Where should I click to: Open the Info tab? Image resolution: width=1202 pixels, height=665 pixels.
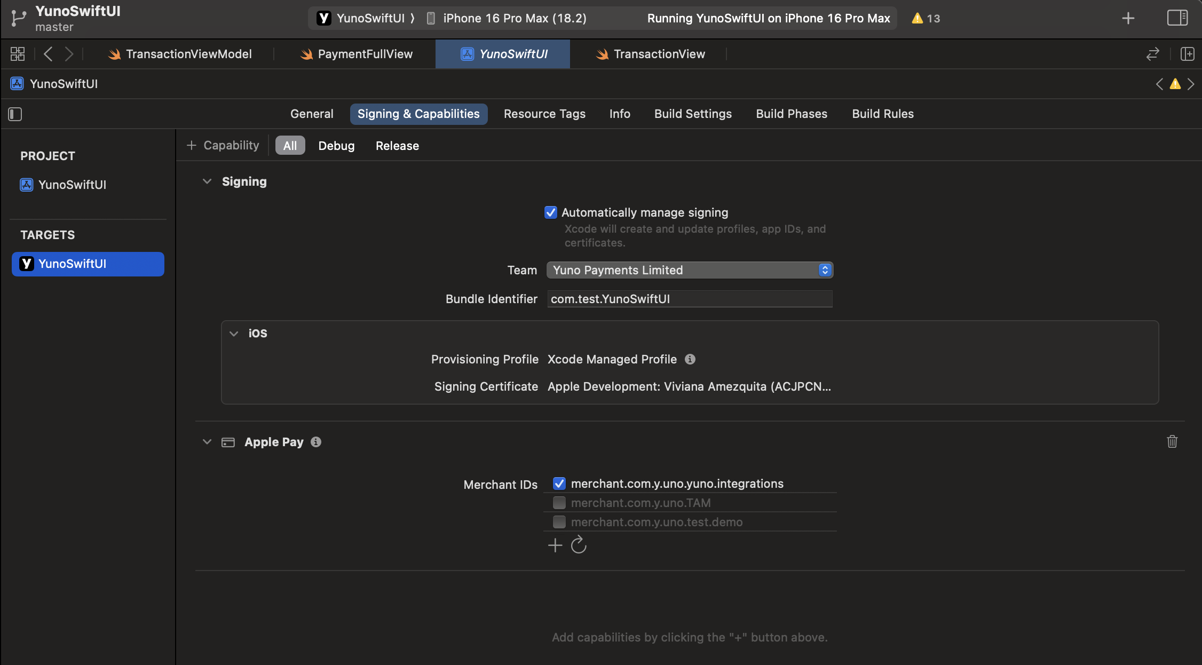[x=620, y=114]
